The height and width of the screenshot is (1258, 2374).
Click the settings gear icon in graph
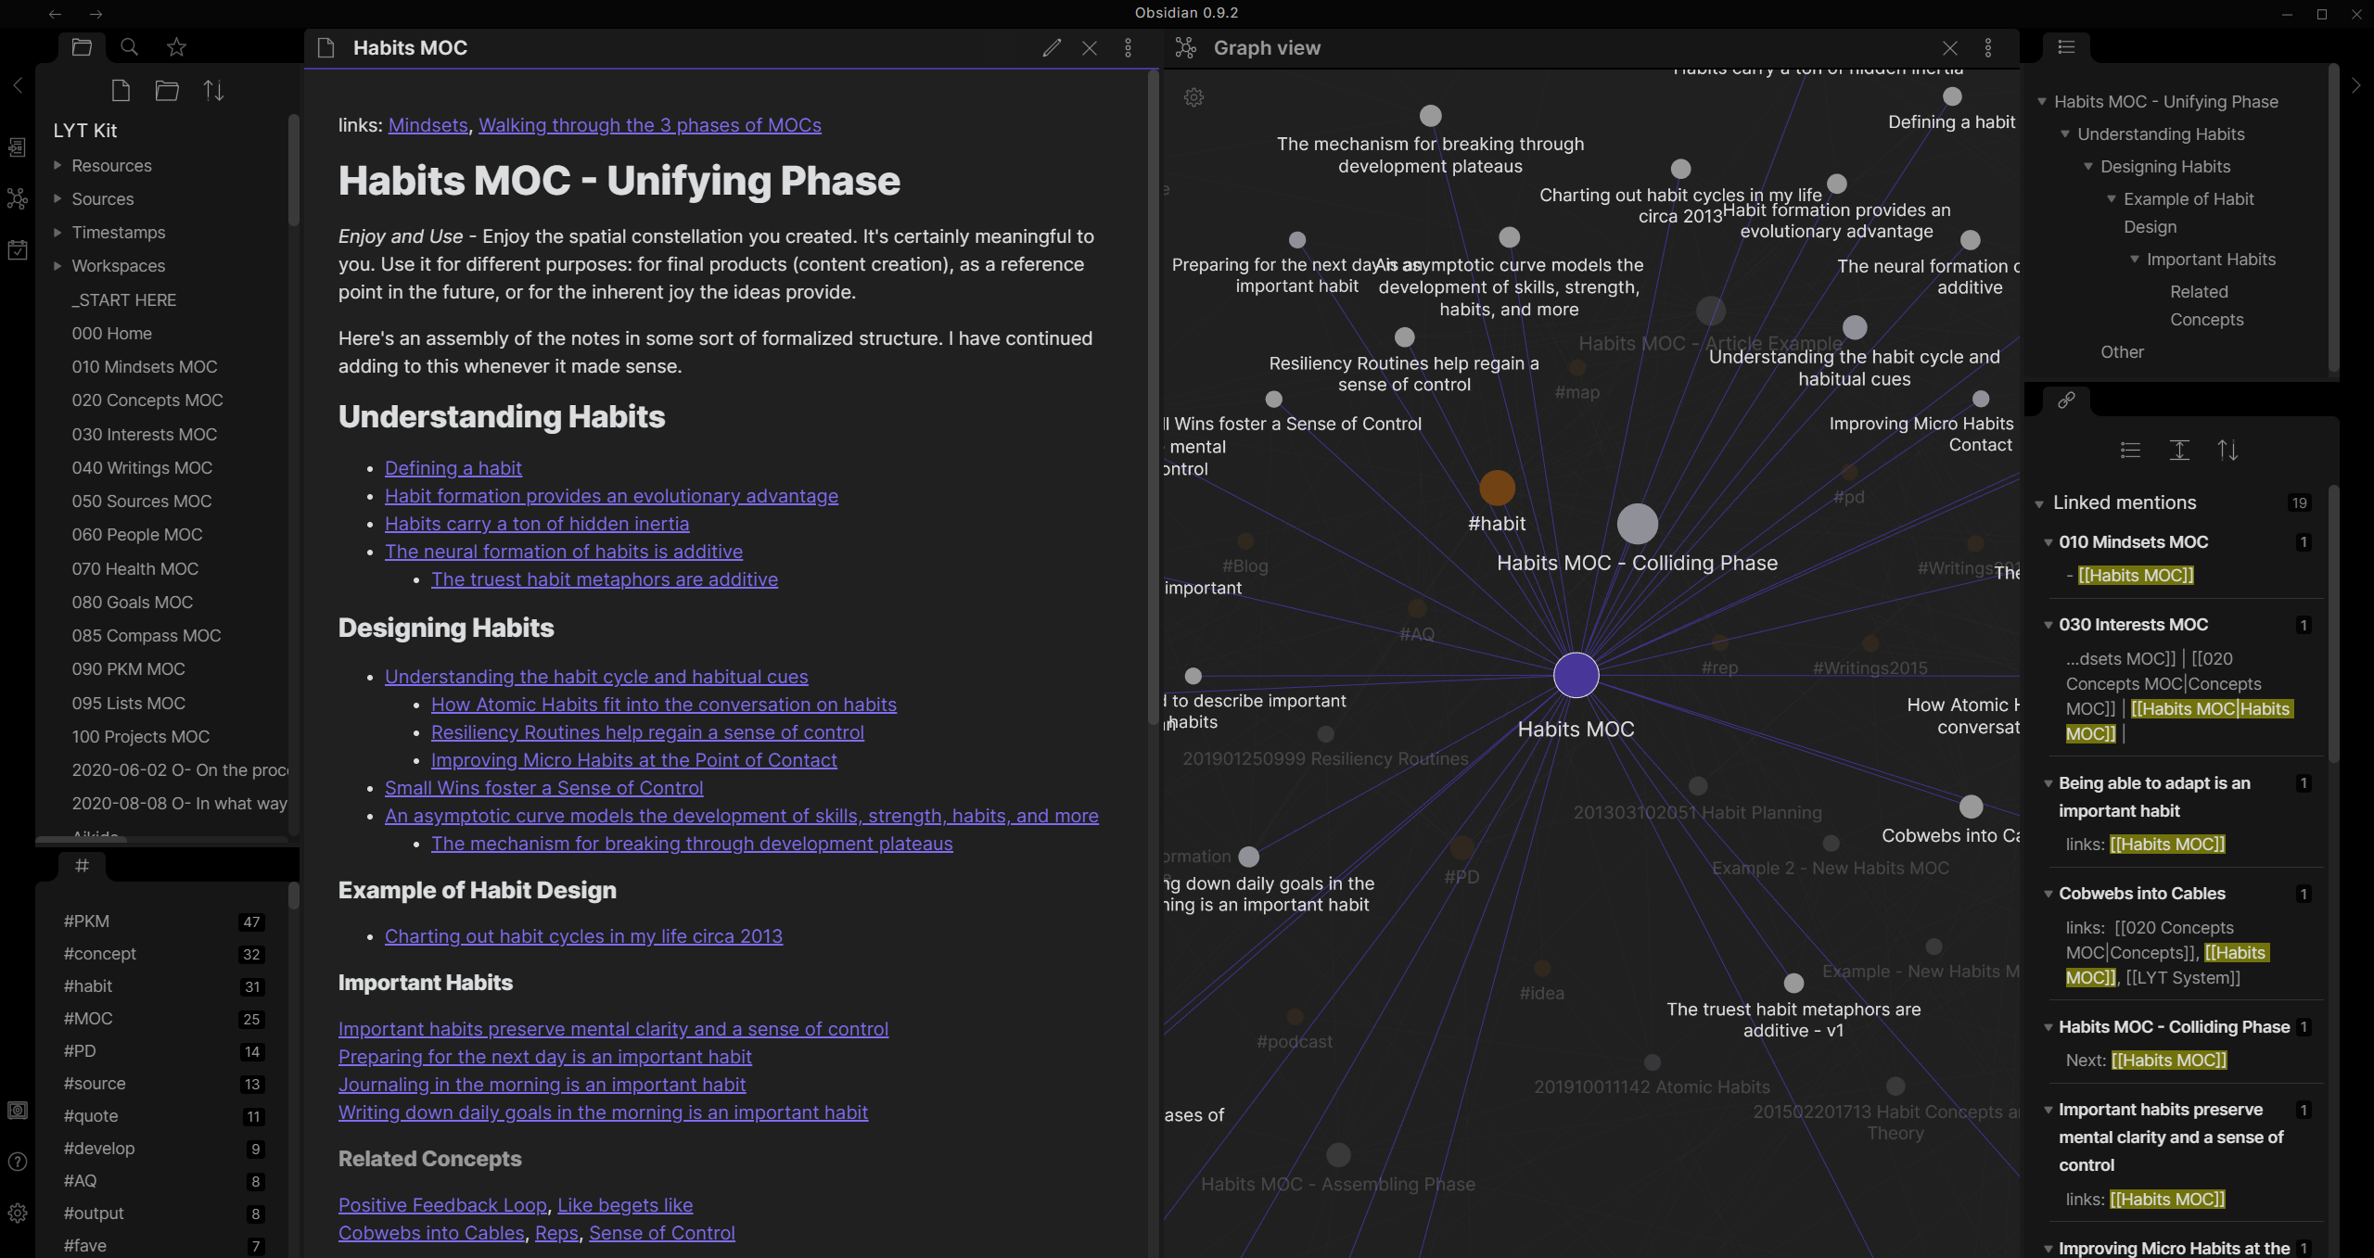[1194, 97]
